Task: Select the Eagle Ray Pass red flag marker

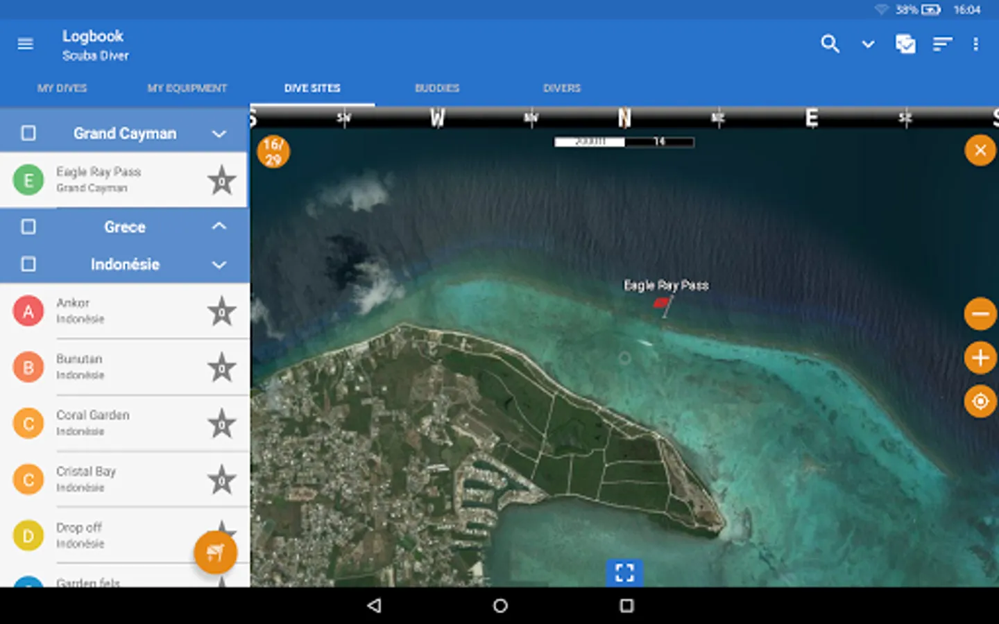Action: [x=663, y=305]
